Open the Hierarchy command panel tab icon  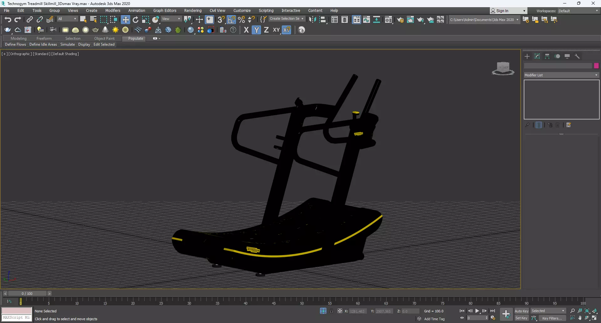coord(547,56)
